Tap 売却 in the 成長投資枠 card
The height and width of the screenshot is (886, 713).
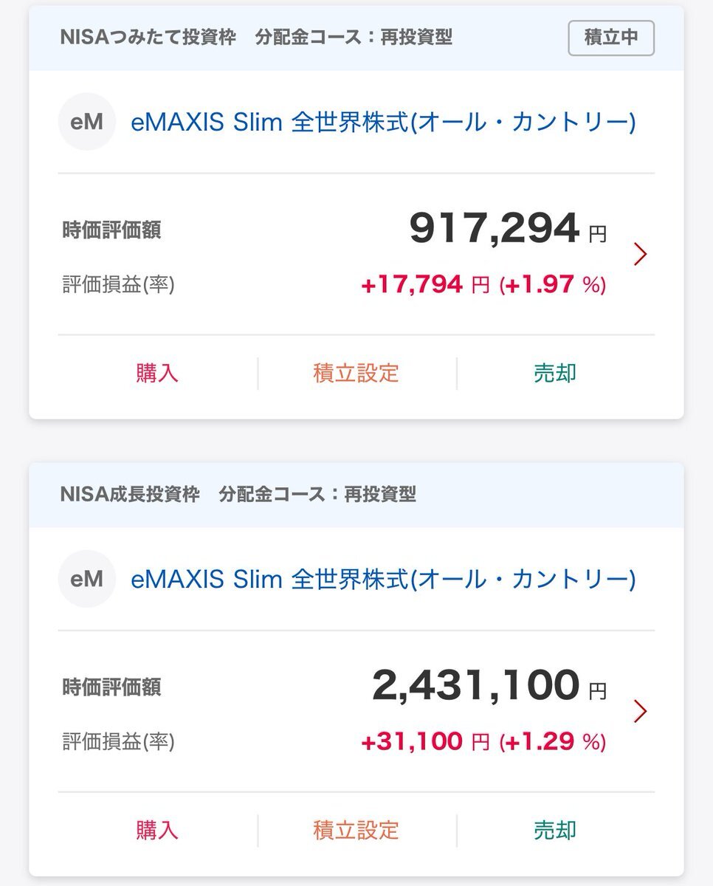tap(555, 831)
